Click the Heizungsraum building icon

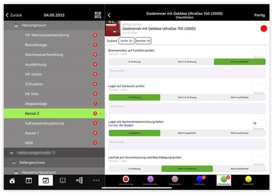(16, 26)
